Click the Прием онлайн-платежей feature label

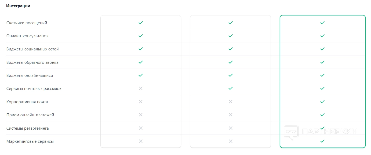point(30,115)
